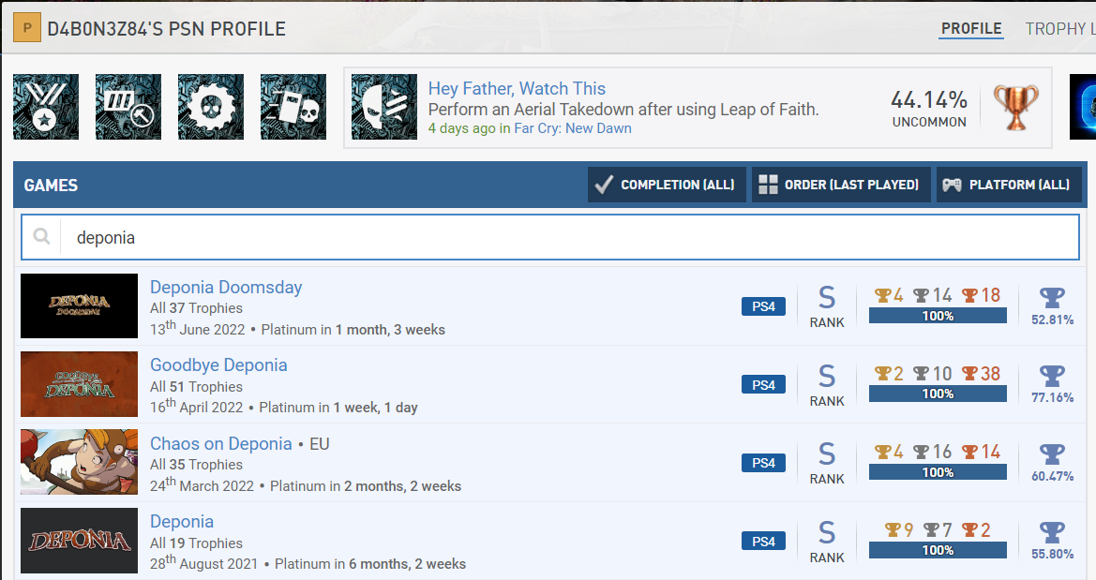The height and width of the screenshot is (580, 1096).
Task: Click the Completion checkmark icon
Action: click(603, 185)
